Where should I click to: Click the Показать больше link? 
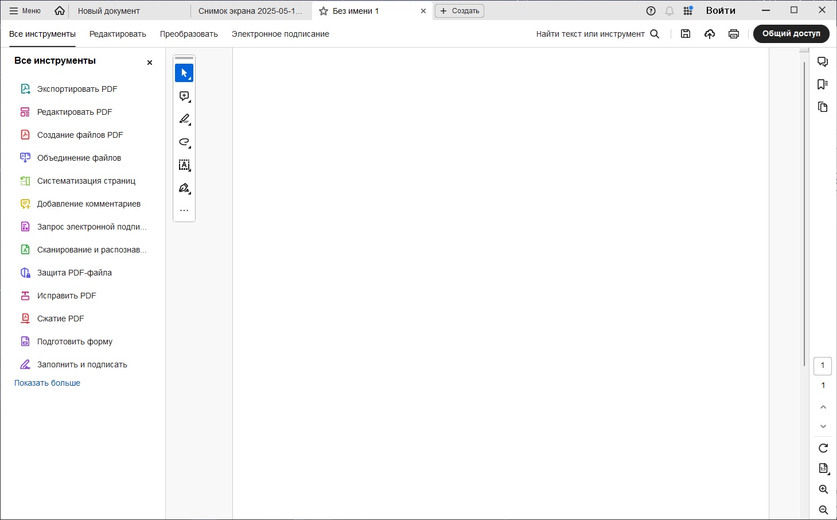pyautogui.click(x=47, y=383)
